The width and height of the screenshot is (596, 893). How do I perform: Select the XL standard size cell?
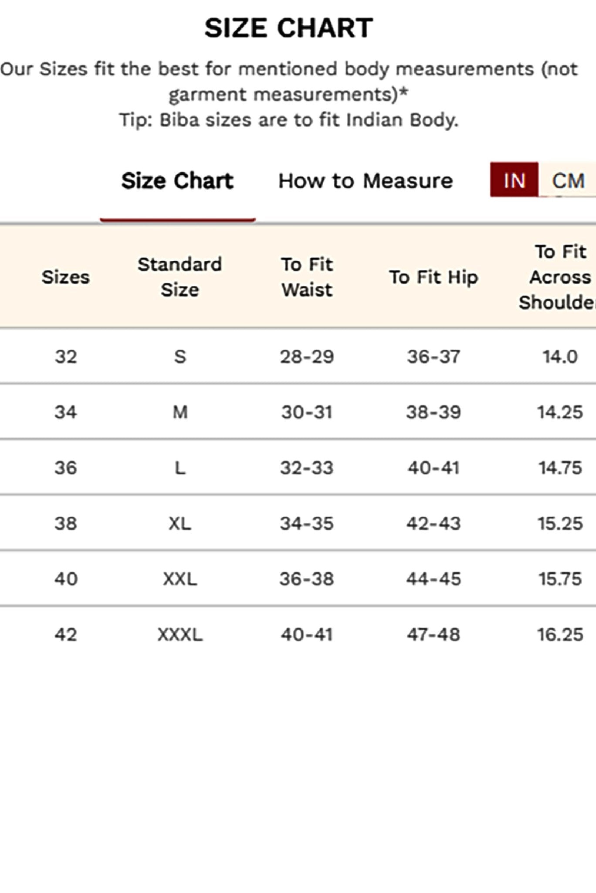180,523
